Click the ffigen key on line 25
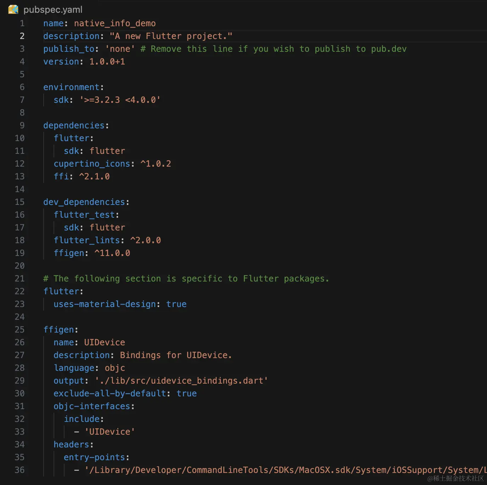 (58, 330)
